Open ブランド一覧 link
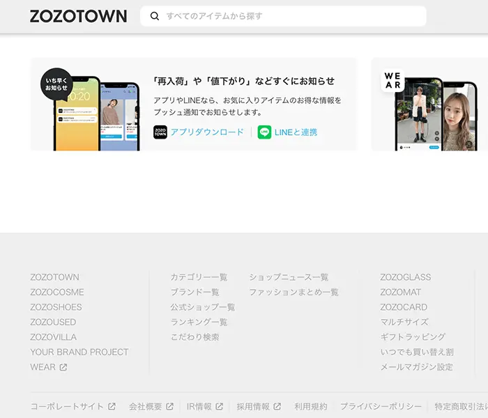Screen dimensions: 488x418 coord(195,292)
